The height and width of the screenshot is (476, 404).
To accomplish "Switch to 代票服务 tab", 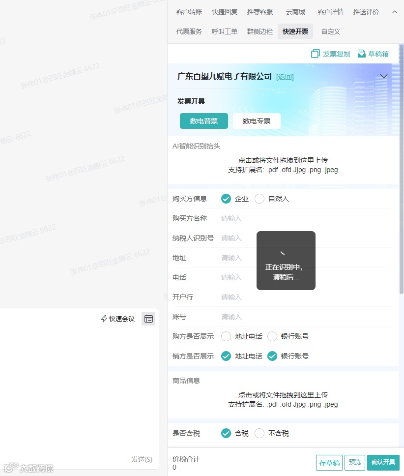I will [x=189, y=31].
